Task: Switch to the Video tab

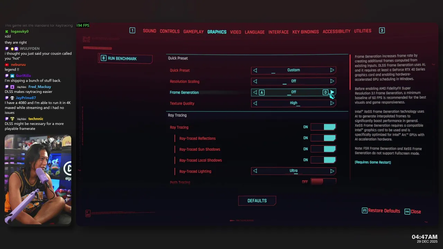Action: (x=236, y=32)
